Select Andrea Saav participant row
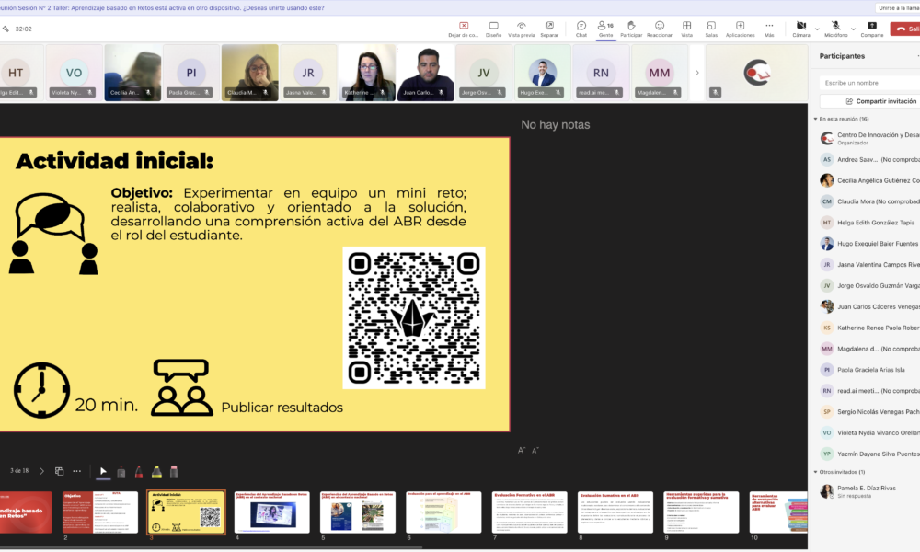 tap(869, 159)
